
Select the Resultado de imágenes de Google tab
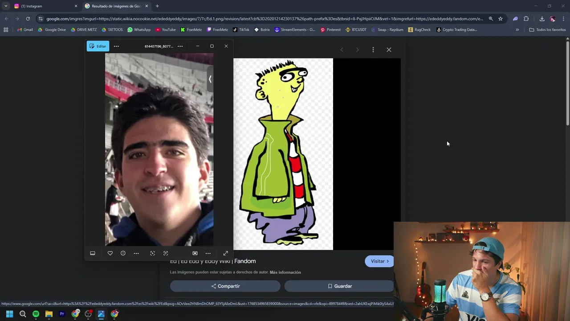click(x=117, y=6)
